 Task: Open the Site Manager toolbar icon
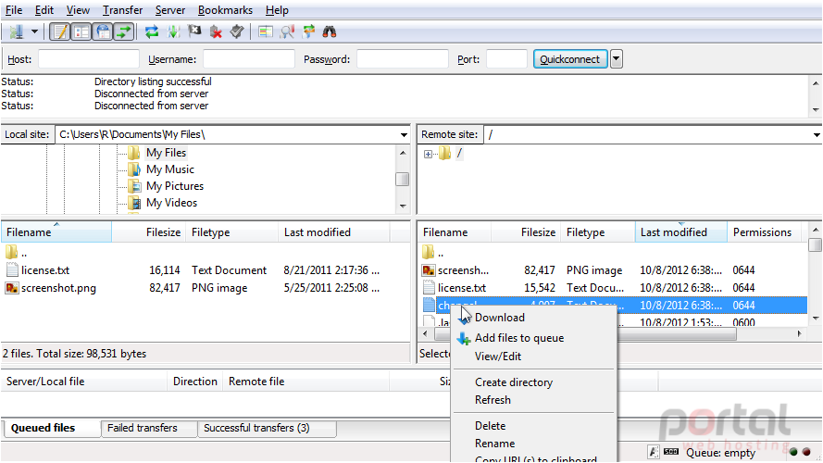(17, 32)
